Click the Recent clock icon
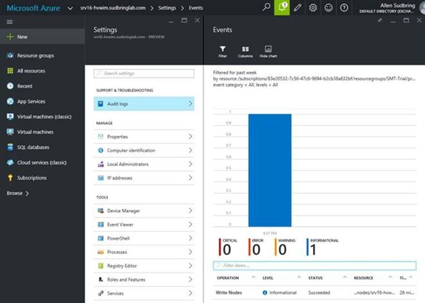This screenshot has width=425, height=303. (10, 86)
